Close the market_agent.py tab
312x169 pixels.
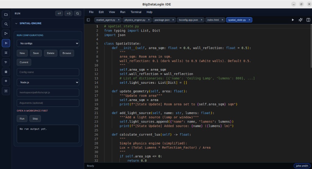point(119,20)
